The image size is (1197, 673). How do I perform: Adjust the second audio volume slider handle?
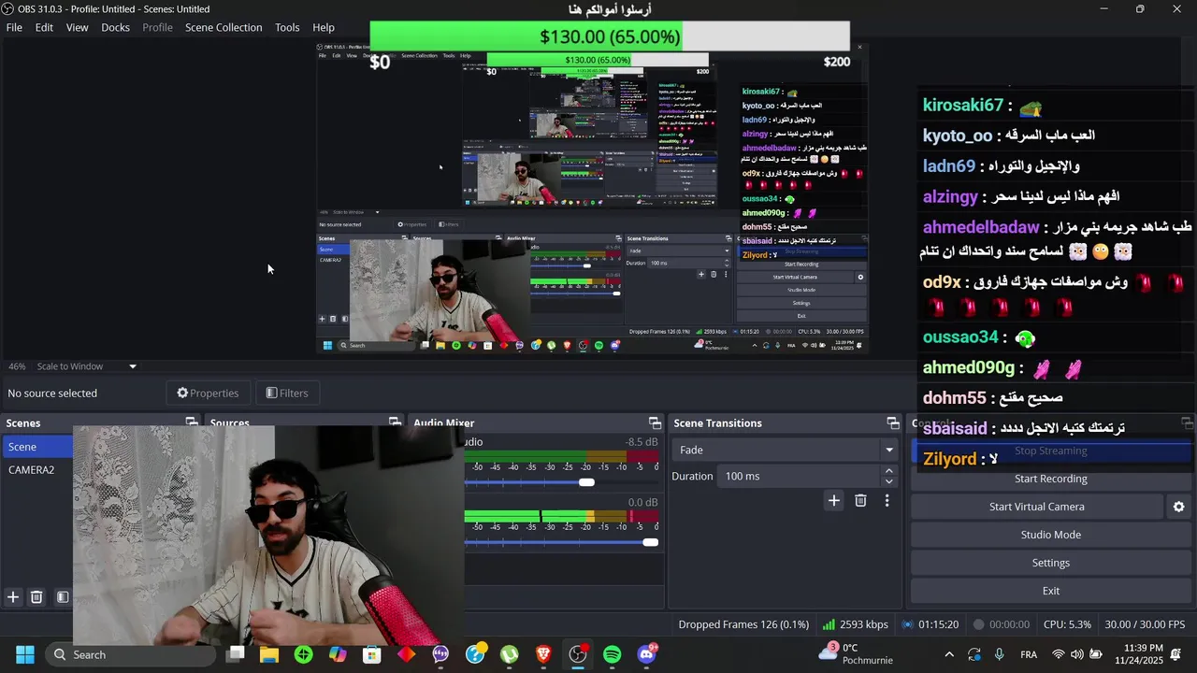coord(650,542)
